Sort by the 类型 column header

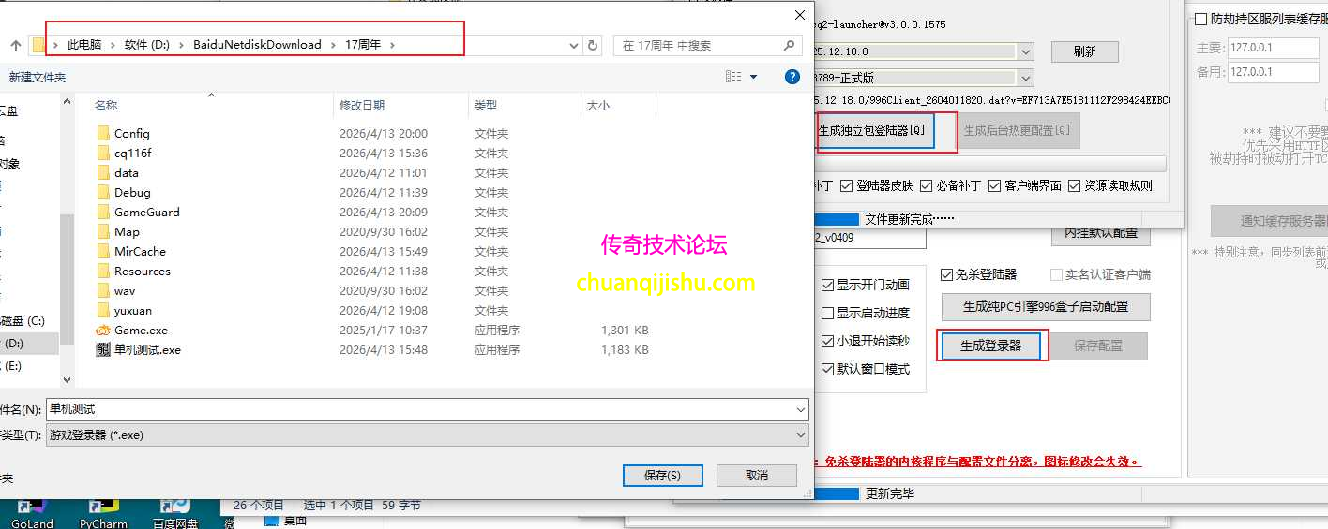coord(485,106)
